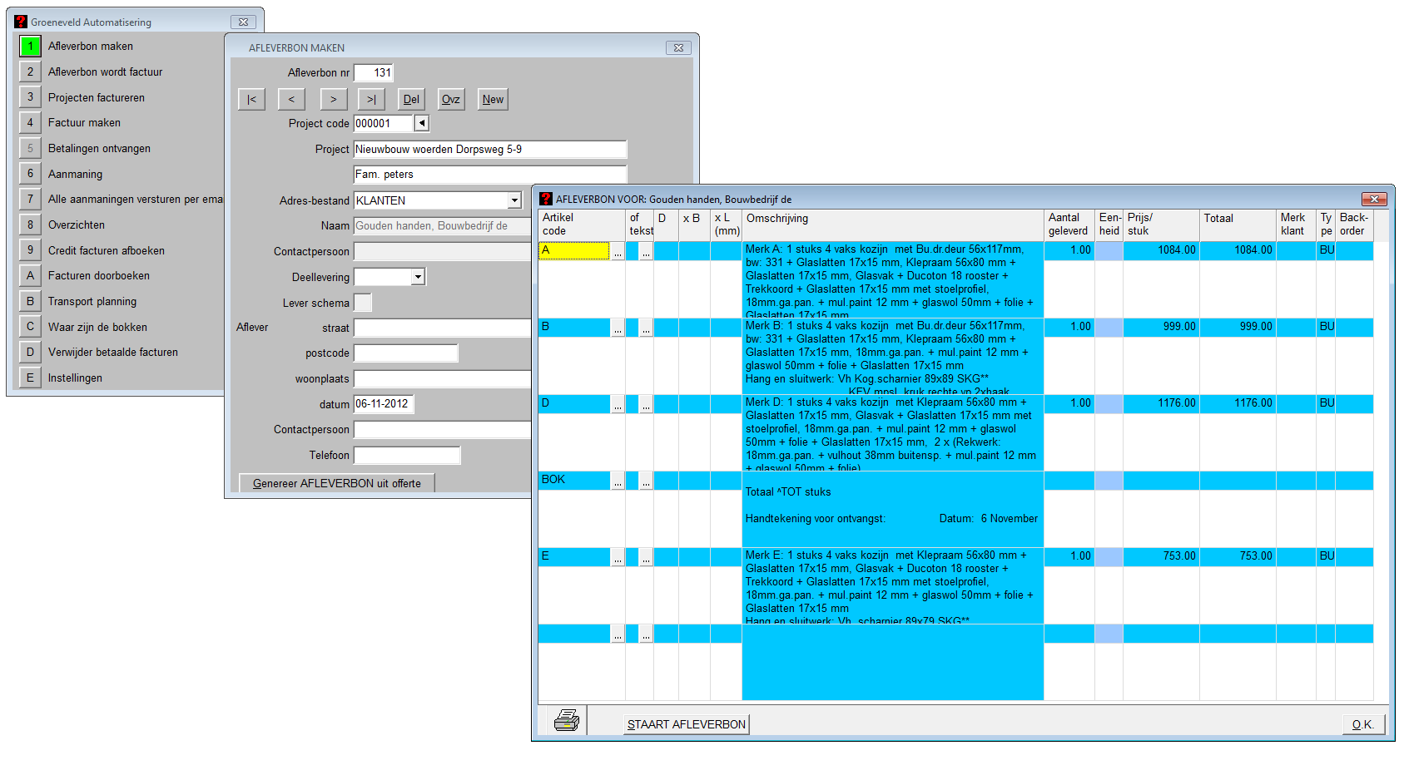Toggle the Lever schema checkbox
Image resolution: width=1414 pixels, height=770 pixels.
pyautogui.click(x=363, y=303)
